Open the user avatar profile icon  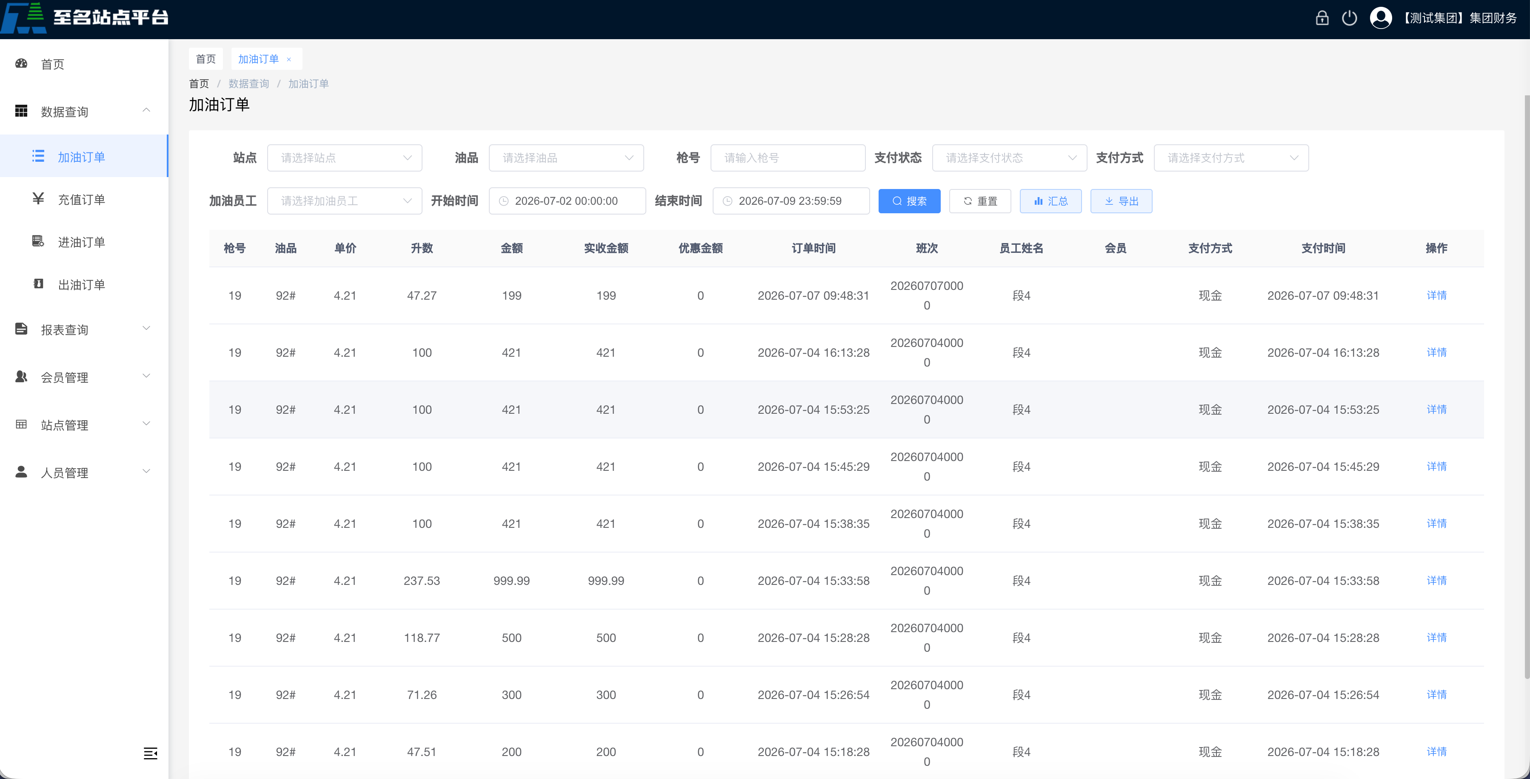tap(1380, 18)
